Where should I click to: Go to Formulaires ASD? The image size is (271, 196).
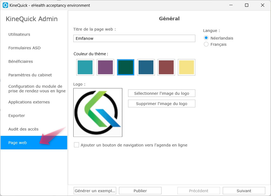[24, 48]
